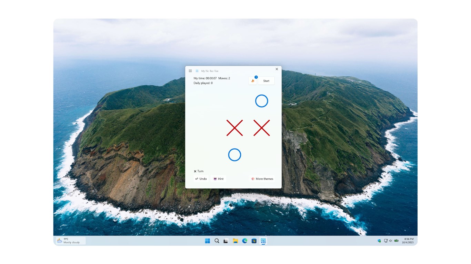Open Microsoft Edge from the taskbar
Viewport: 471px width, 264px height.
(x=244, y=241)
